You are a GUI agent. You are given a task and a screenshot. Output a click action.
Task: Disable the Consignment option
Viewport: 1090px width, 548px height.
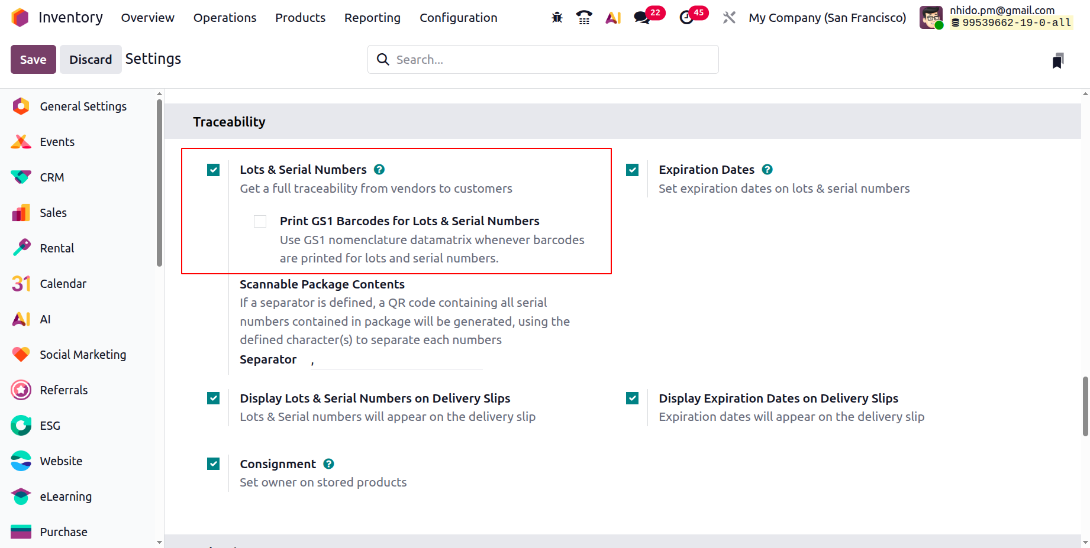pos(213,463)
